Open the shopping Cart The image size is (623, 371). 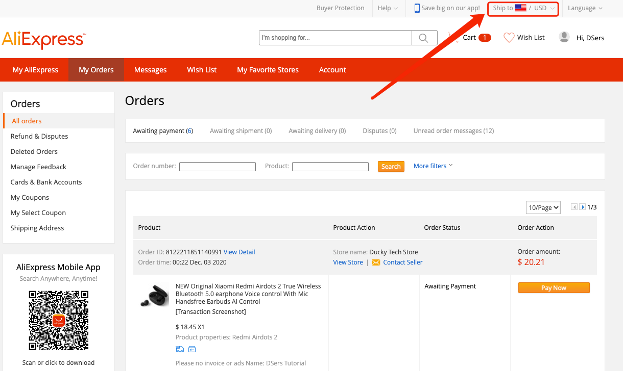(469, 38)
